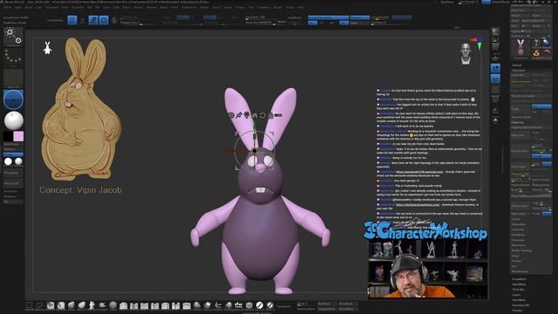
Task: Click the gizmo Customize gear icon
Action: (x=231, y=115)
